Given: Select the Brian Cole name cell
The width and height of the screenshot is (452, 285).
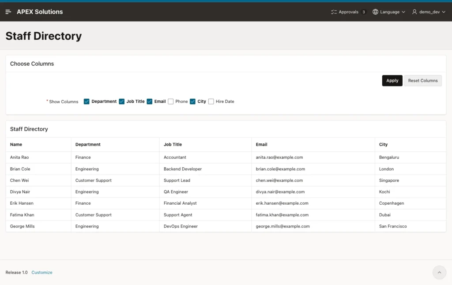Looking at the screenshot, I should [38, 169].
